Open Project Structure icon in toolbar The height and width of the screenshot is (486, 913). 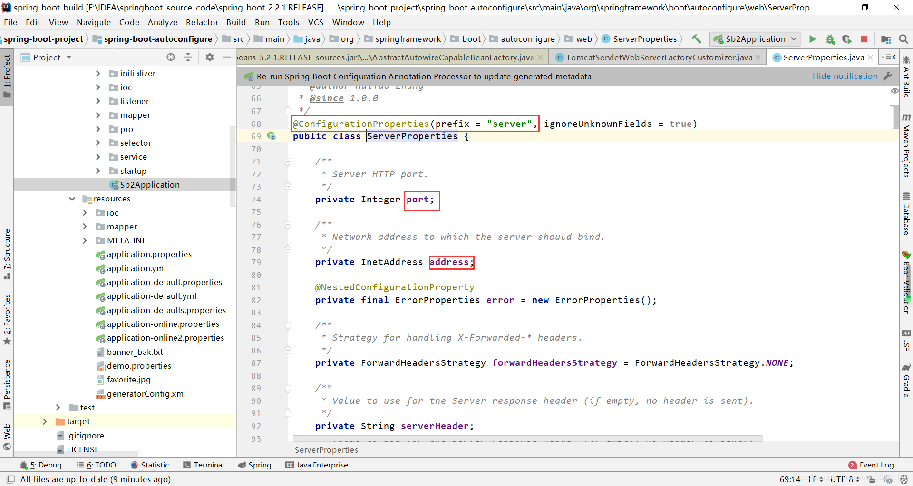(886, 39)
